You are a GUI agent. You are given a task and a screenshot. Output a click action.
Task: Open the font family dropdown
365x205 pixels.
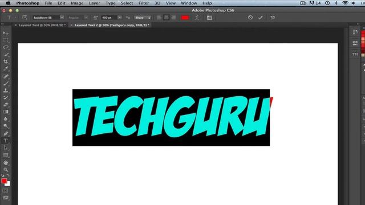click(62, 18)
